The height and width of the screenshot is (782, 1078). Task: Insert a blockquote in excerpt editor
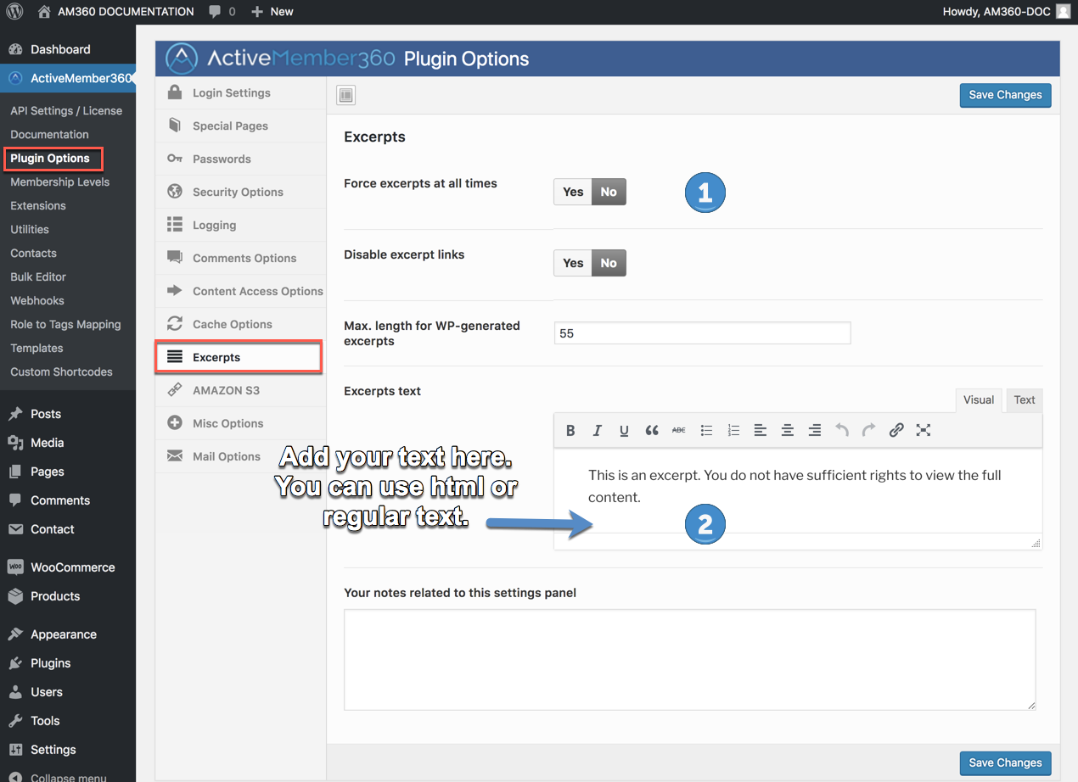(652, 431)
